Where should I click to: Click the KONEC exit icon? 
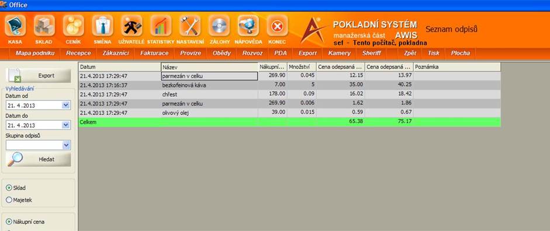pyautogui.click(x=277, y=26)
